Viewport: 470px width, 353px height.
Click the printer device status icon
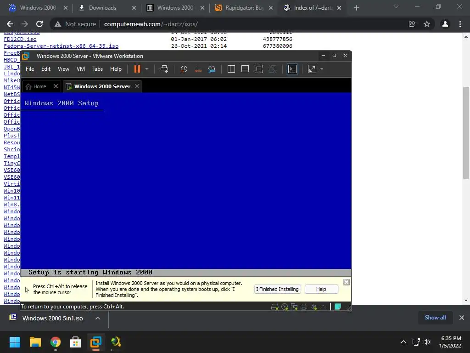[304, 307]
